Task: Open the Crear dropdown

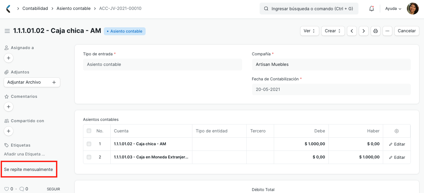Action: coord(333,31)
